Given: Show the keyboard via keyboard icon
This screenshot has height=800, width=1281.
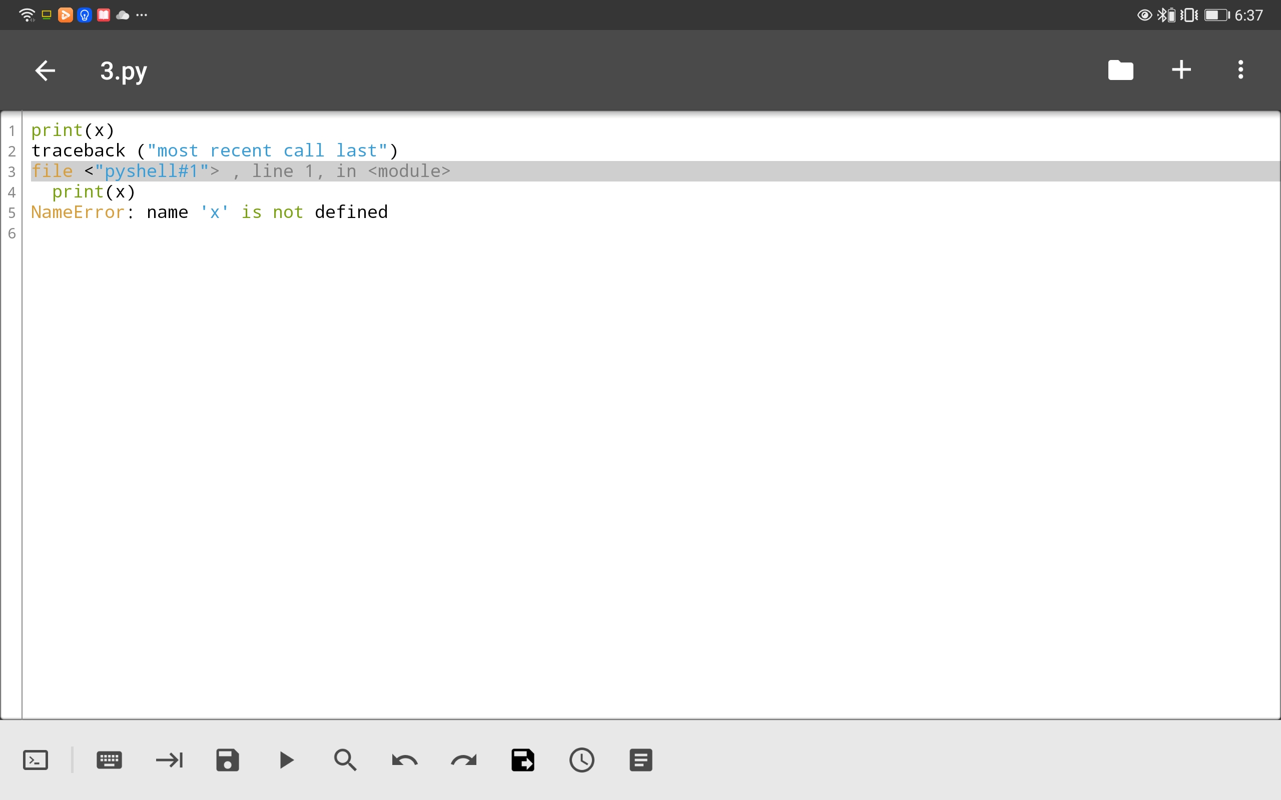Looking at the screenshot, I should pos(110,760).
